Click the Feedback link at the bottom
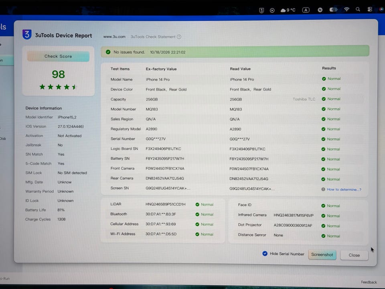 pos(369,282)
